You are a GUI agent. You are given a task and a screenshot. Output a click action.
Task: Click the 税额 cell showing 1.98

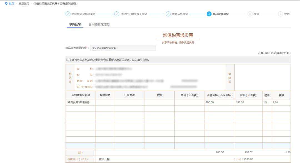click(x=281, y=102)
